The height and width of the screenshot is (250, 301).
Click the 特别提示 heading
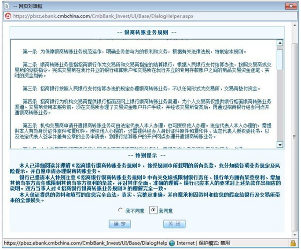(x=147, y=155)
